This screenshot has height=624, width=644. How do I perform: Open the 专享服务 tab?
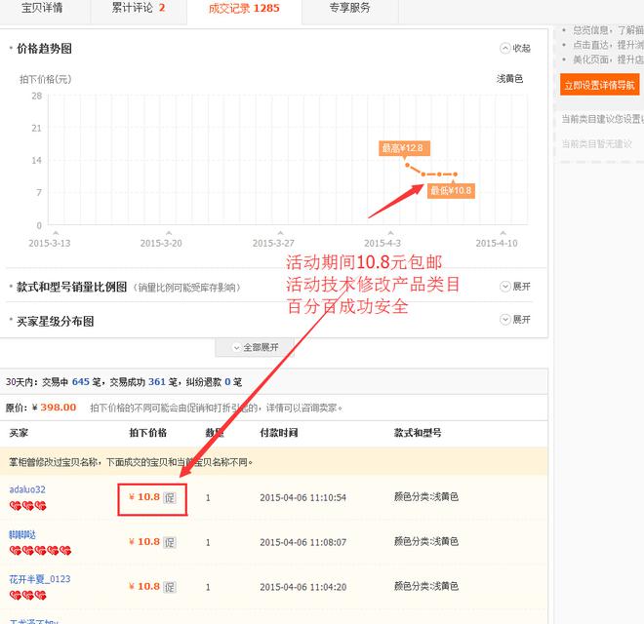pos(349,9)
